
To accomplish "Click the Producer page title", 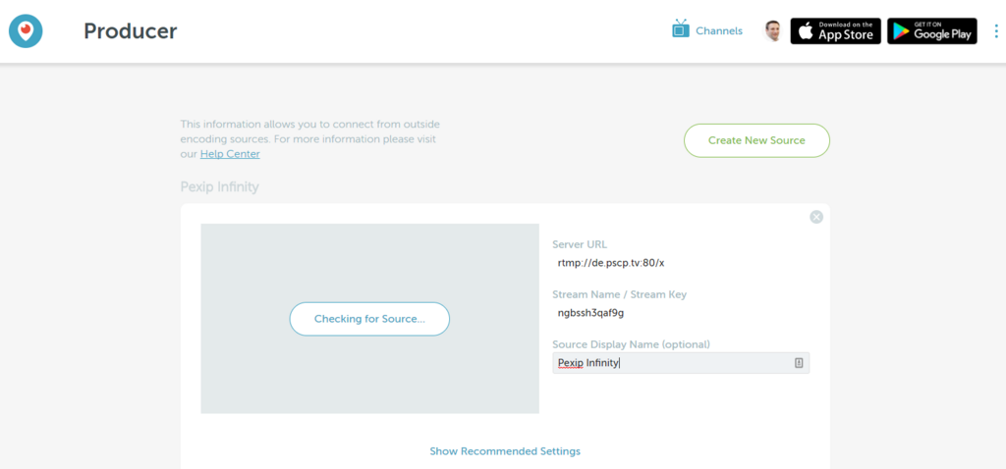I will pos(131,30).
